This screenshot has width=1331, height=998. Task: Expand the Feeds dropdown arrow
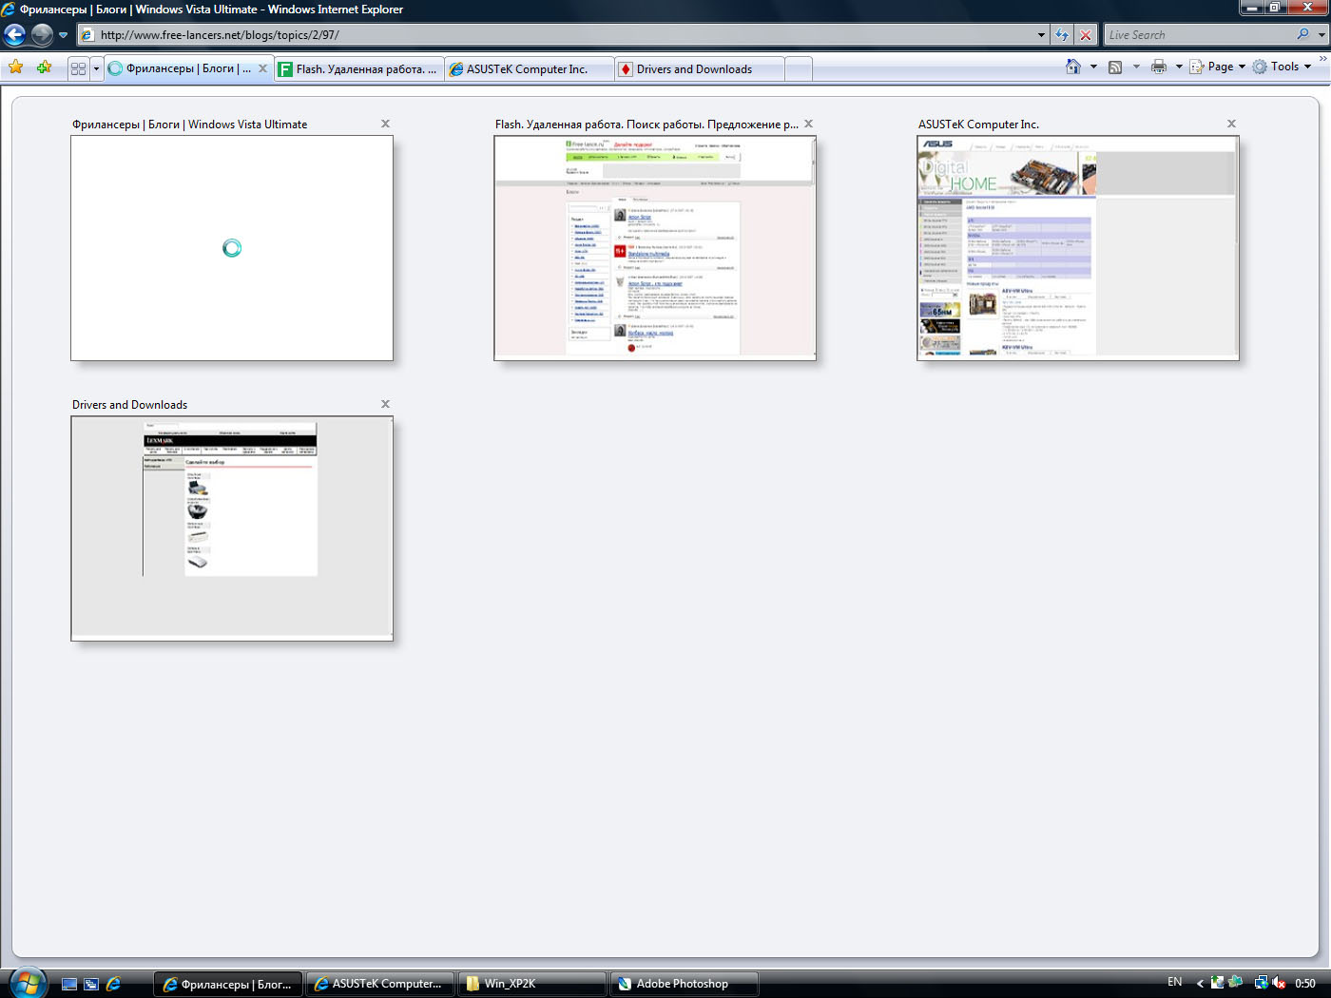[1136, 67]
